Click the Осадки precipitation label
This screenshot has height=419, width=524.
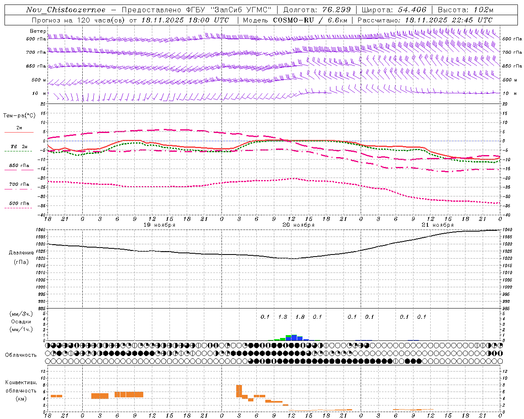coord(21,322)
